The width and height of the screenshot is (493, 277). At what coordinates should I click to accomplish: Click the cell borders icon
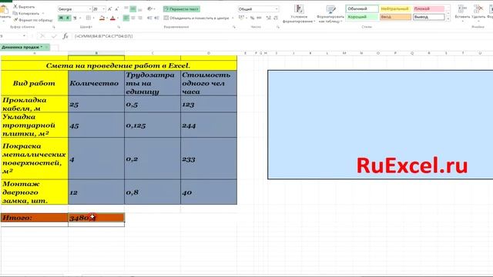point(89,18)
